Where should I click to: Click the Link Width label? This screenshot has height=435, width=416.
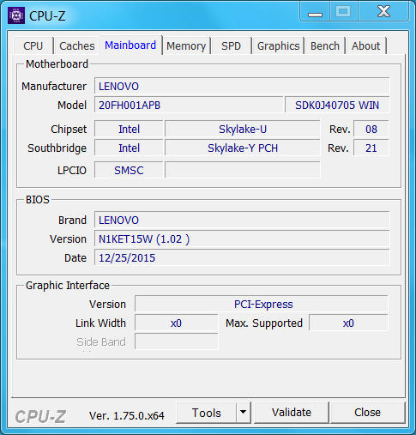(x=100, y=323)
